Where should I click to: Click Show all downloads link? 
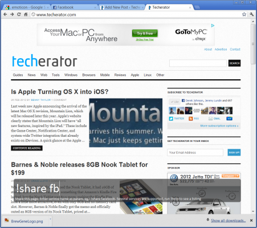pyautogui.click(x=228, y=221)
